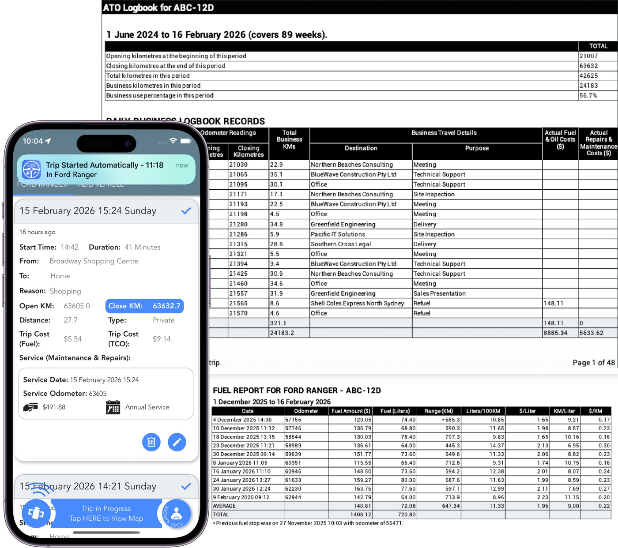Tap the pencil icon to edit trip details
618x548 pixels.
coord(177,442)
